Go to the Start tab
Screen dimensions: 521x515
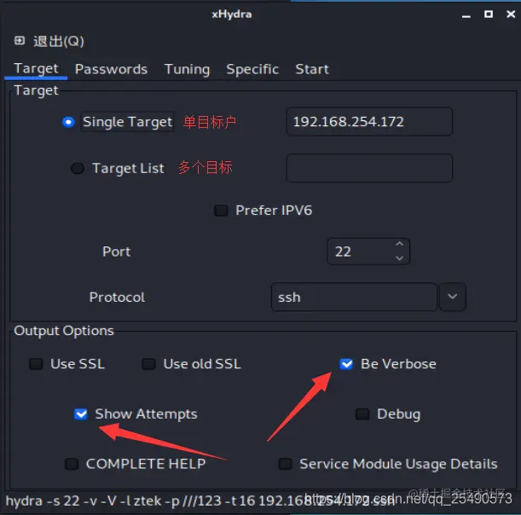pyautogui.click(x=312, y=69)
